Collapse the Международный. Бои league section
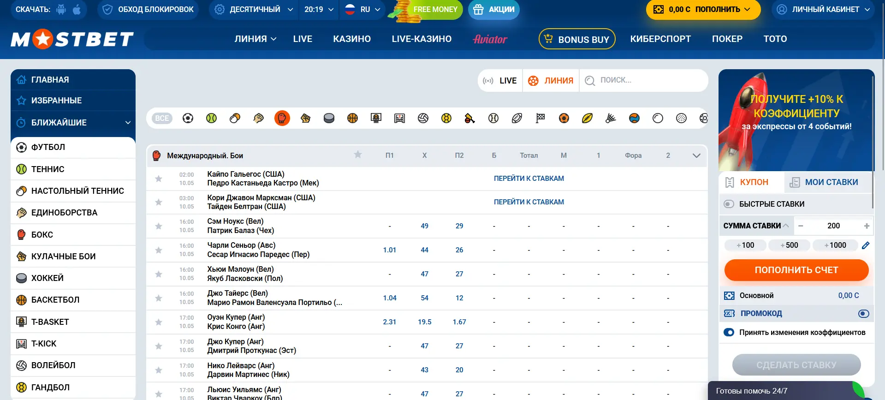885x400 pixels. click(696, 155)
